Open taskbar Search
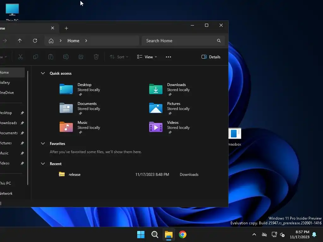Image resolution: width=323 pixels, height=242 pixels. 155,234
